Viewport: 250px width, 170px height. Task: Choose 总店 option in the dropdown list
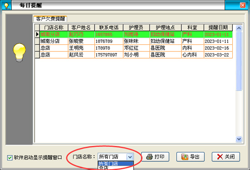click(x=116, y=168)
